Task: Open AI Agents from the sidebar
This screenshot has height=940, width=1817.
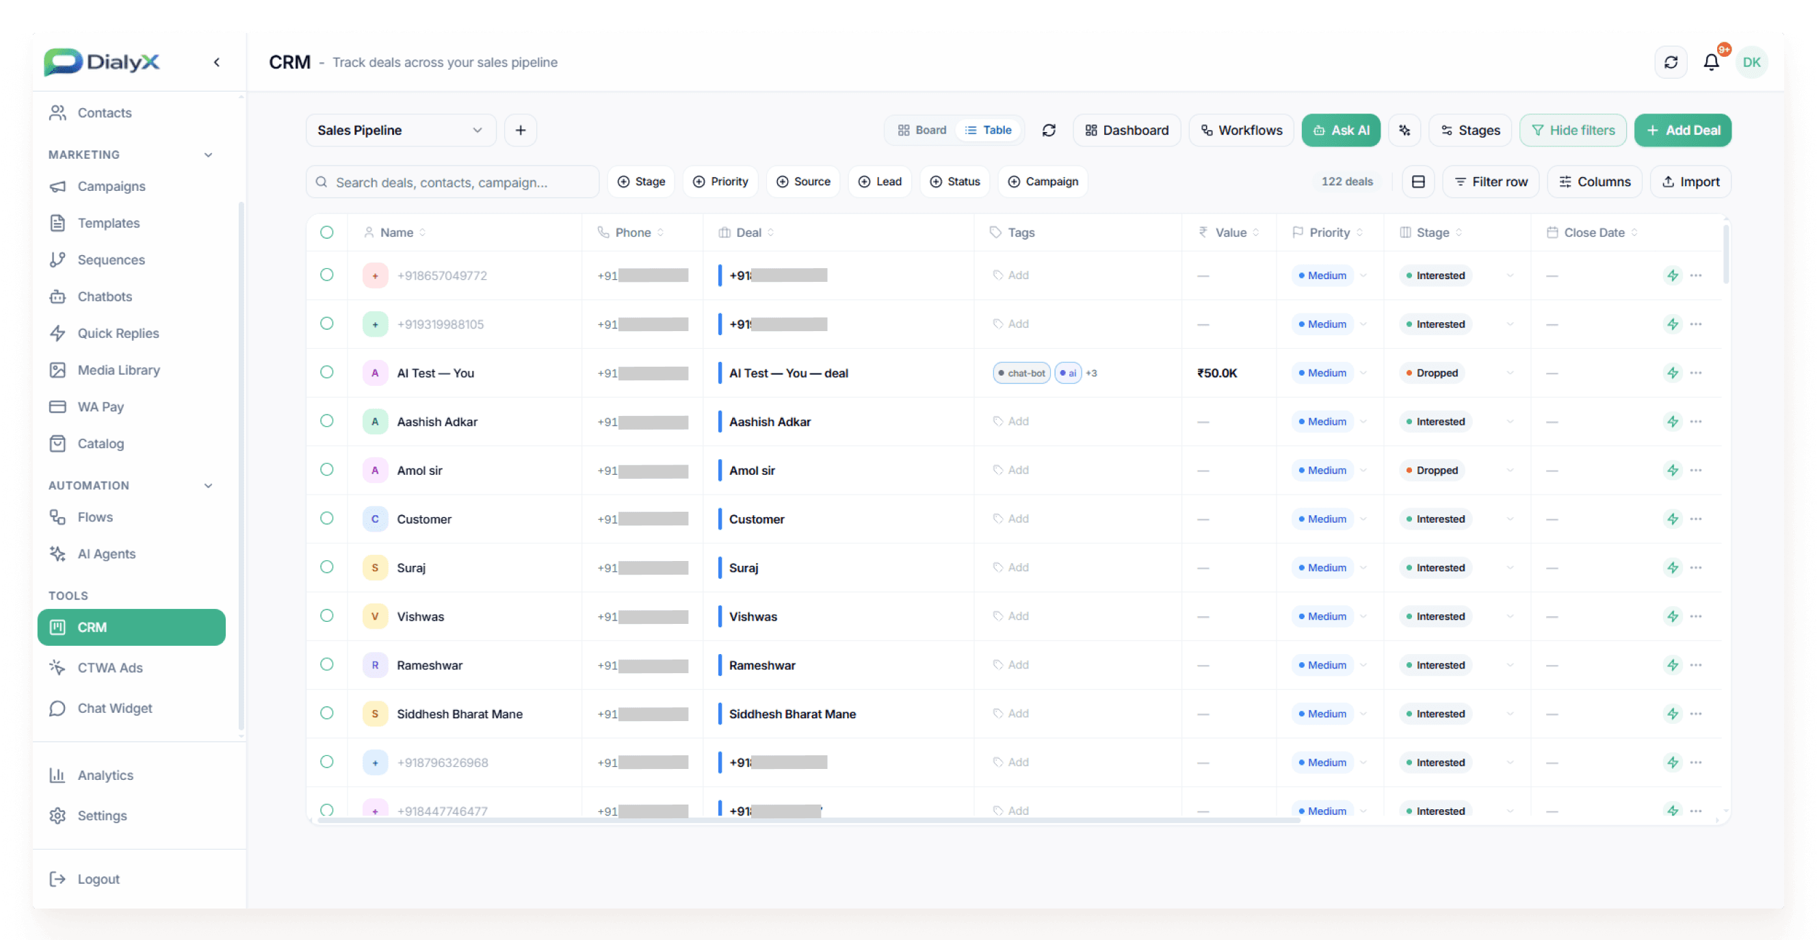Action: (107, 554)
